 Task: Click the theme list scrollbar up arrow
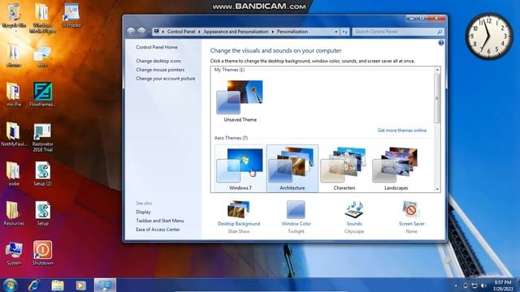[437, 70]
